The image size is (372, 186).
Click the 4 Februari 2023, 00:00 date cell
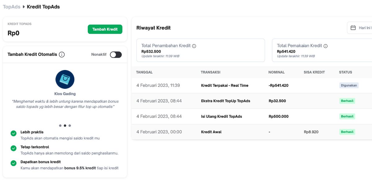click(x=159, y=132)
